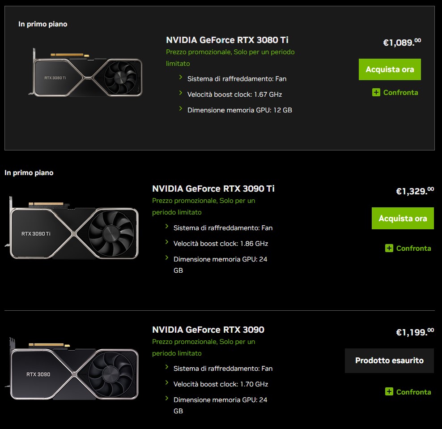Screen dimensions: 442x429
Task: Buy the RTX 3080 Ti with Acquista ora
Action: click(x=390, y=69)
